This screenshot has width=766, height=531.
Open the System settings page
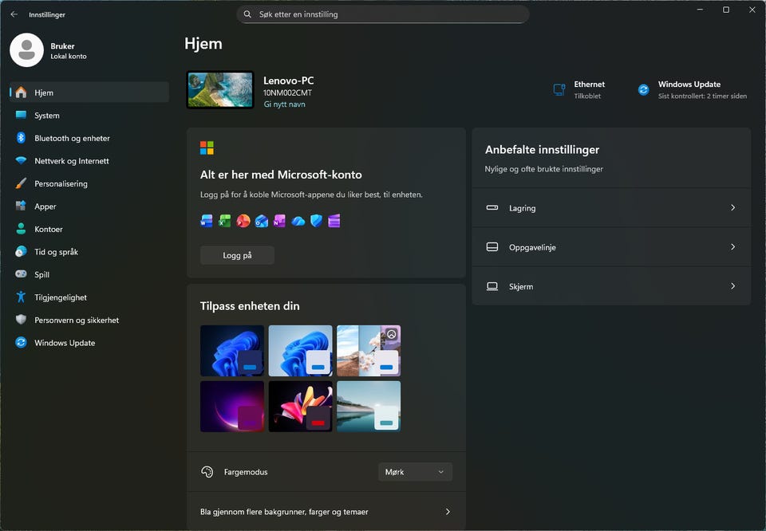89,115
